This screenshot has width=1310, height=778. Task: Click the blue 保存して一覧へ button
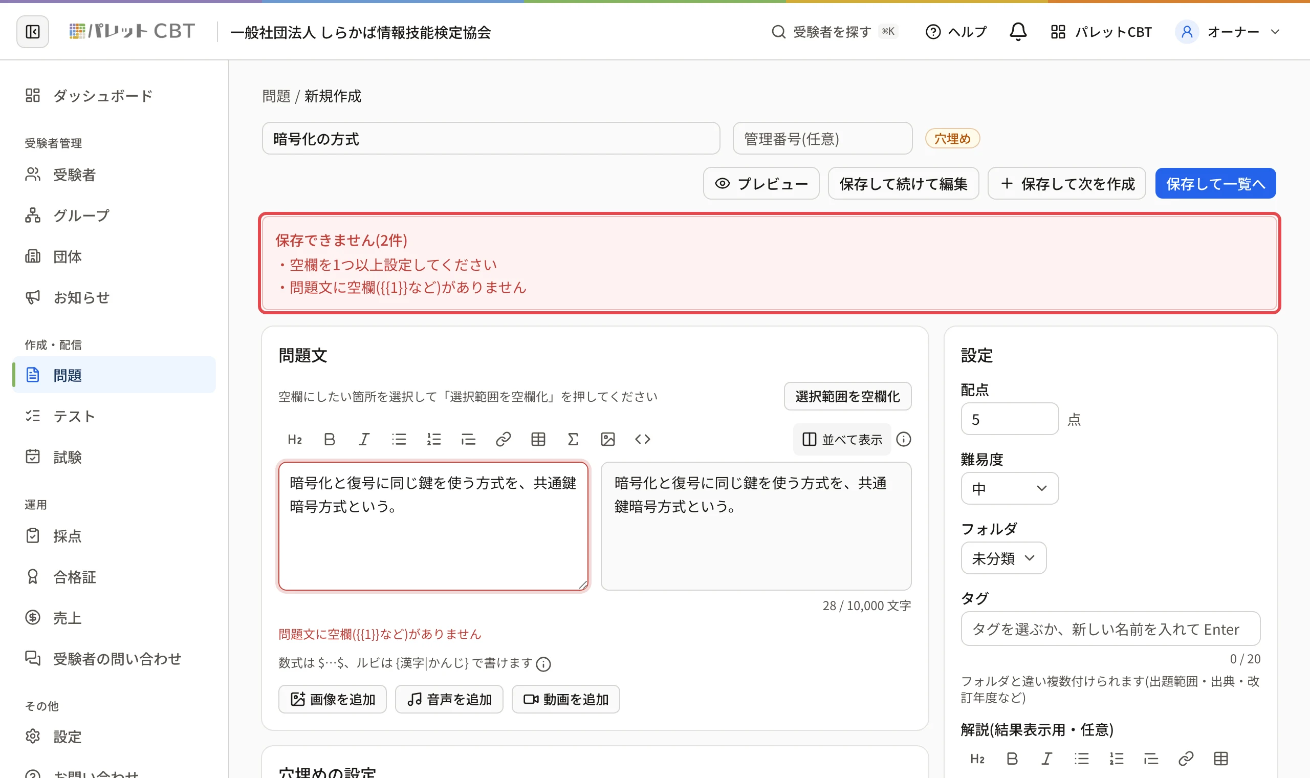[1215, 183]
